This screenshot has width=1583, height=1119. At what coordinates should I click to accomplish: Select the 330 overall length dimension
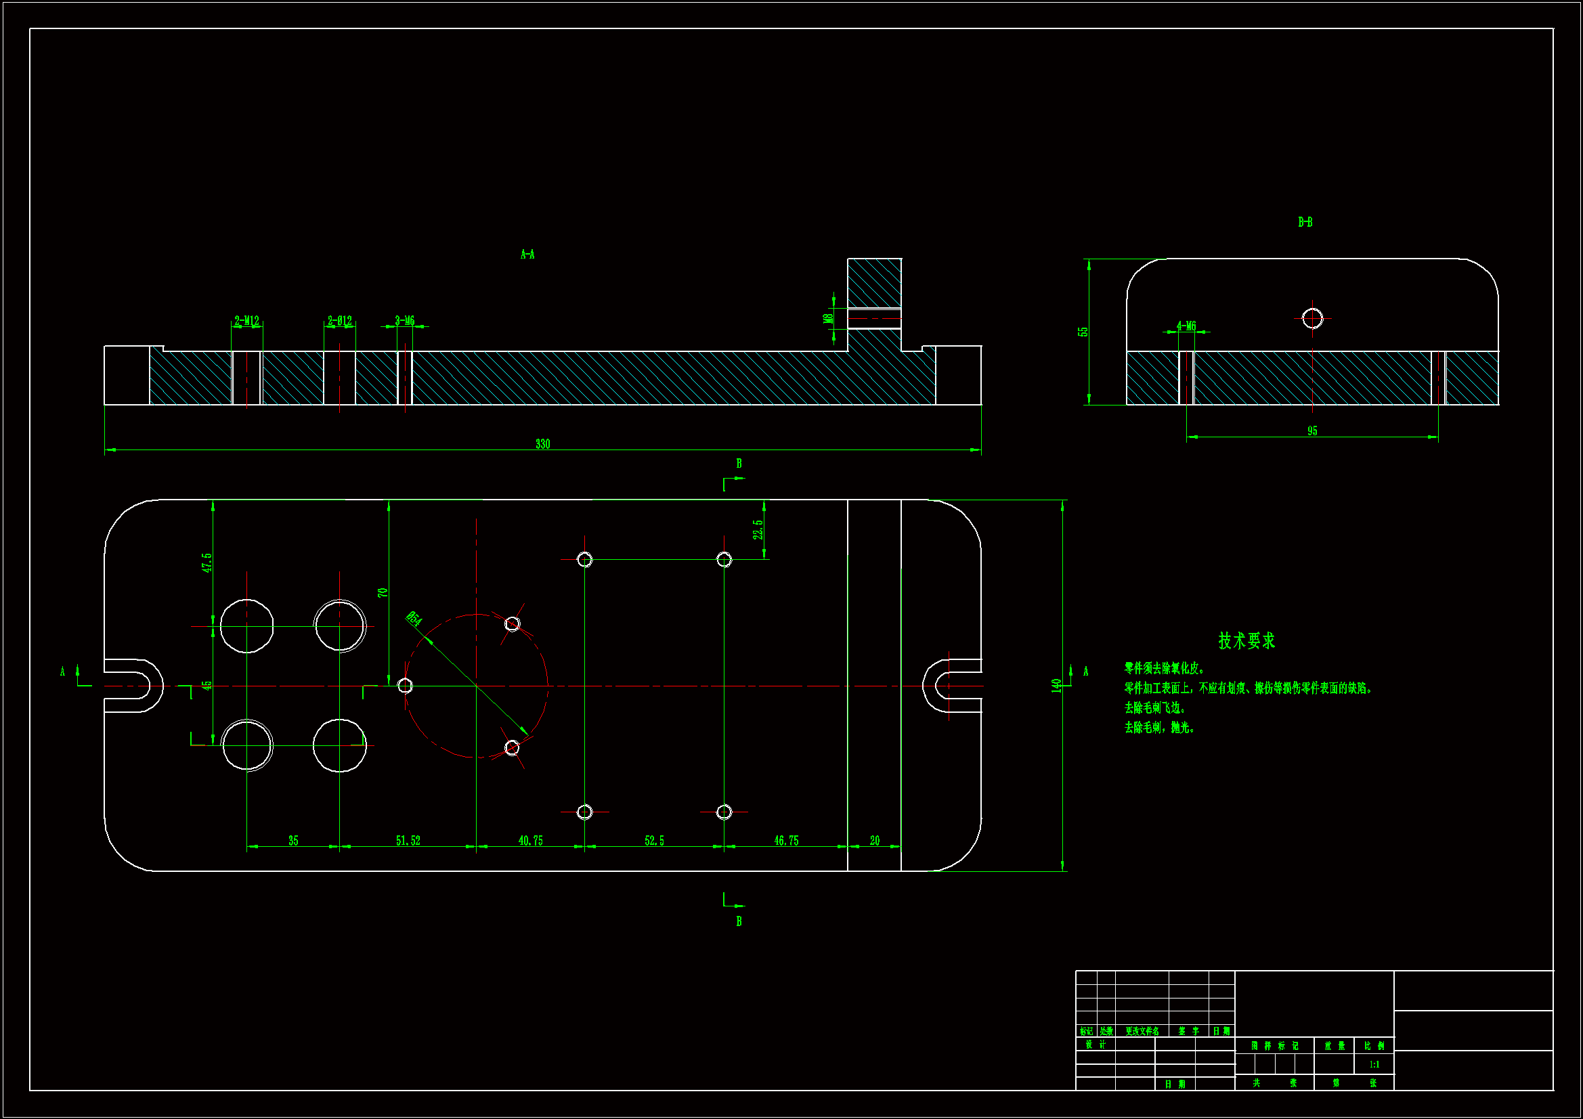[542, 444]
